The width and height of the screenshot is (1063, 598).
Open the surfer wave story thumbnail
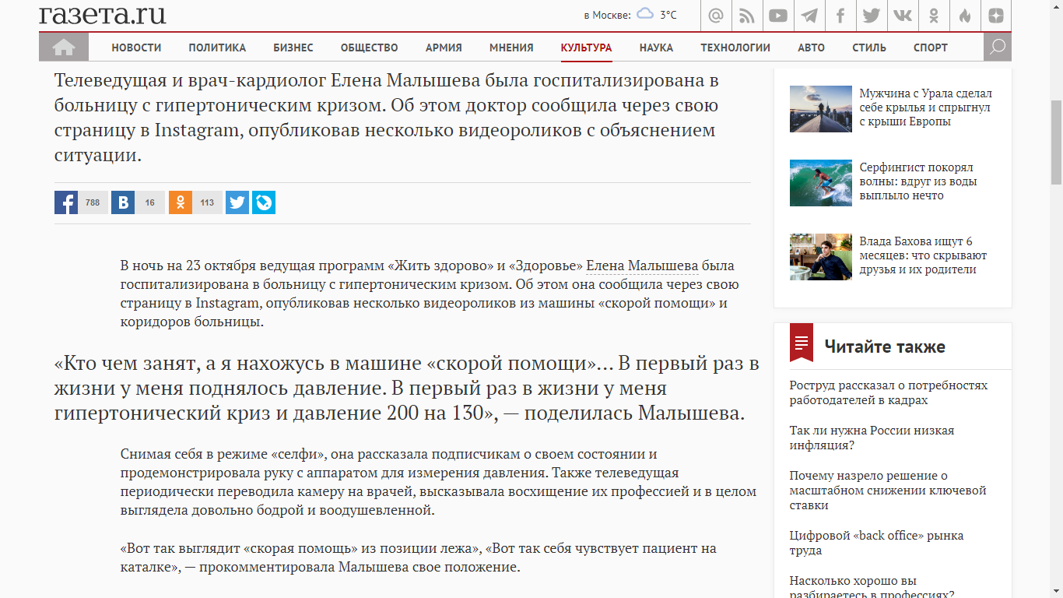coord(820,183)
